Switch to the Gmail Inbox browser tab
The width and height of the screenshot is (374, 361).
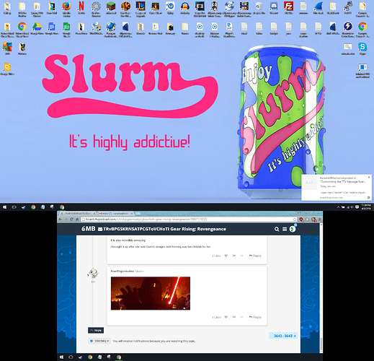pos(116,214)
